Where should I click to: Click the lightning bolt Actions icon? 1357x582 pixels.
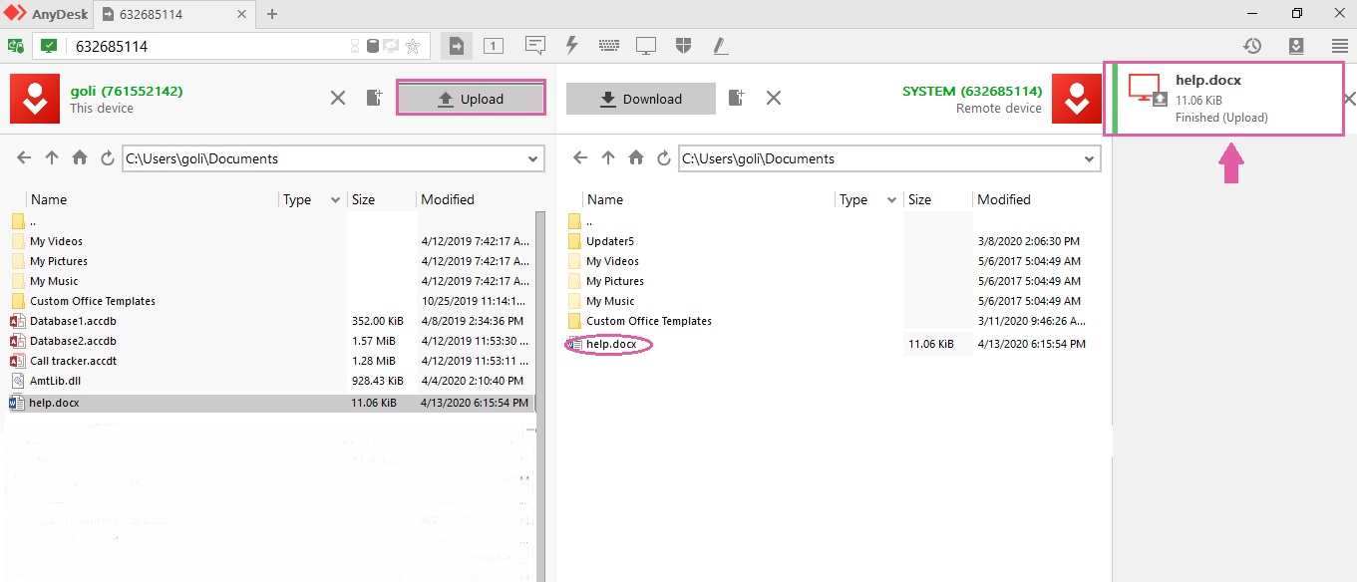(572, 46)
